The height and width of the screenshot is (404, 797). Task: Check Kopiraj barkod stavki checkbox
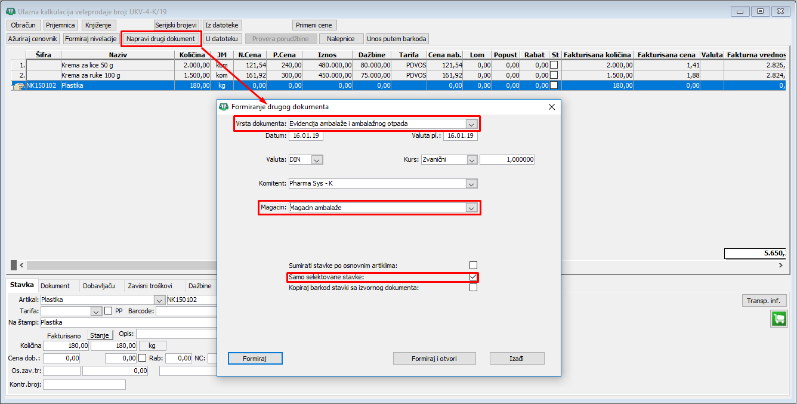pyautogui.click(x=473, y=288)
